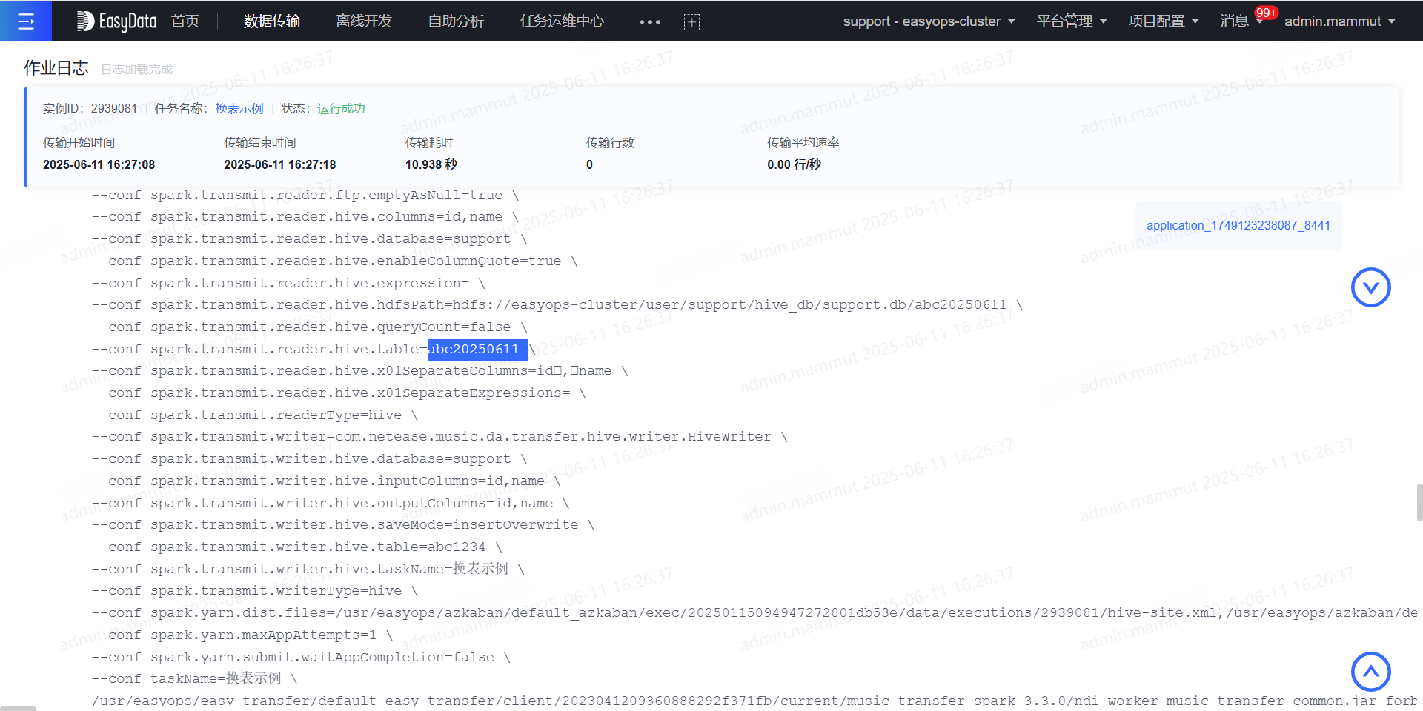Go to 首页 in the navigation bar

[x=185, y=21]
